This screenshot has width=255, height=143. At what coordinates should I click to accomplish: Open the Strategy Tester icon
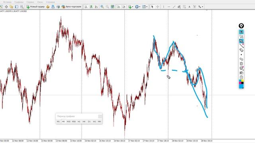click(x=22, y=7)
